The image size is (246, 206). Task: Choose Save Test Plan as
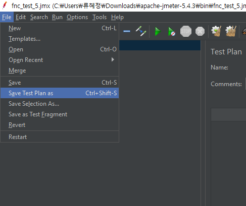point(60,93)
